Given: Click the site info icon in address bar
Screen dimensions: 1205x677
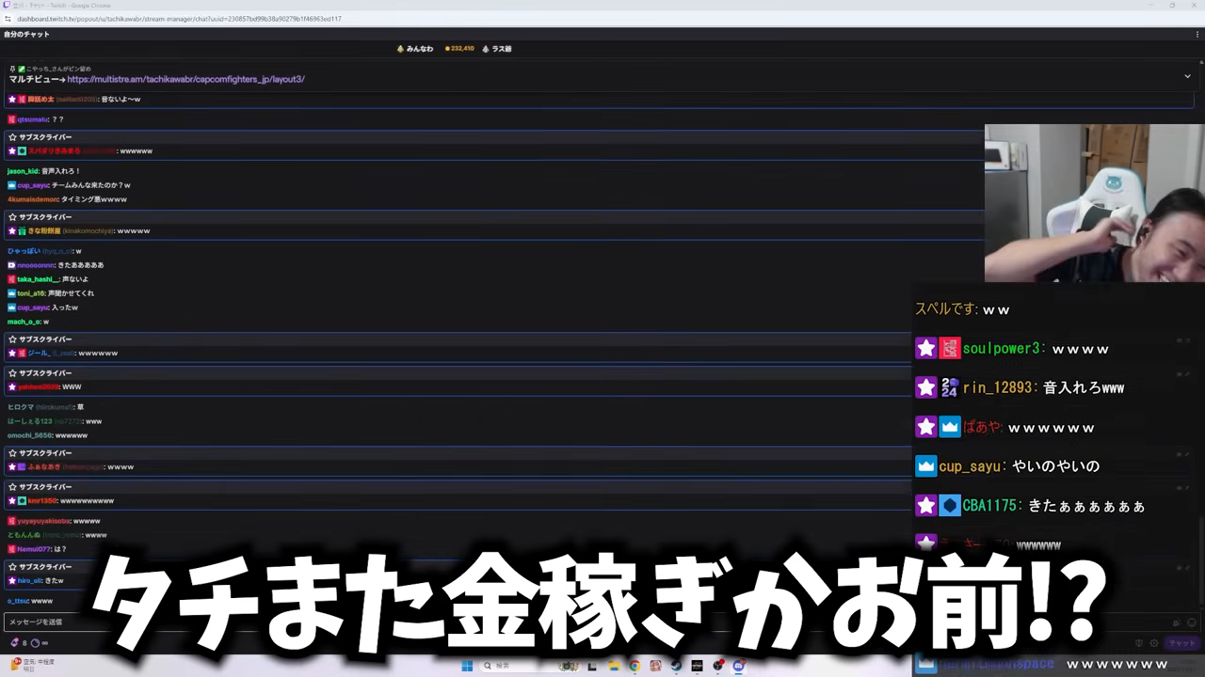Looking at the screenshot, I should click(9, 19).
